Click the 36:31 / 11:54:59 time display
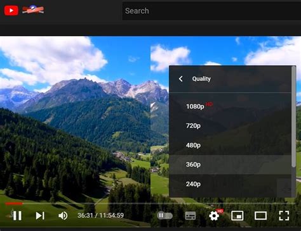This screenshot has height=231, width=301. click(100, 215)
